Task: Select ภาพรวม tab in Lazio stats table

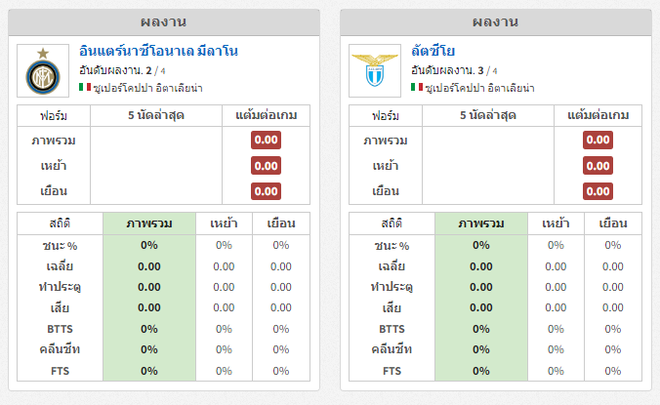Action: 481,223
